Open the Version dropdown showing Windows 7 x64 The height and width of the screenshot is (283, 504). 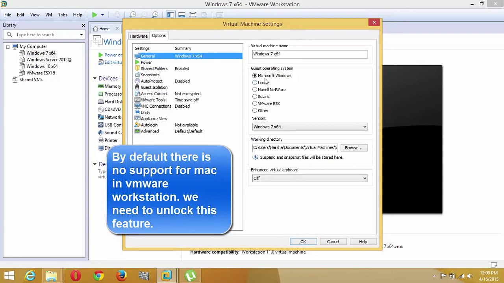pyautogui.click(x=310, y=127)
